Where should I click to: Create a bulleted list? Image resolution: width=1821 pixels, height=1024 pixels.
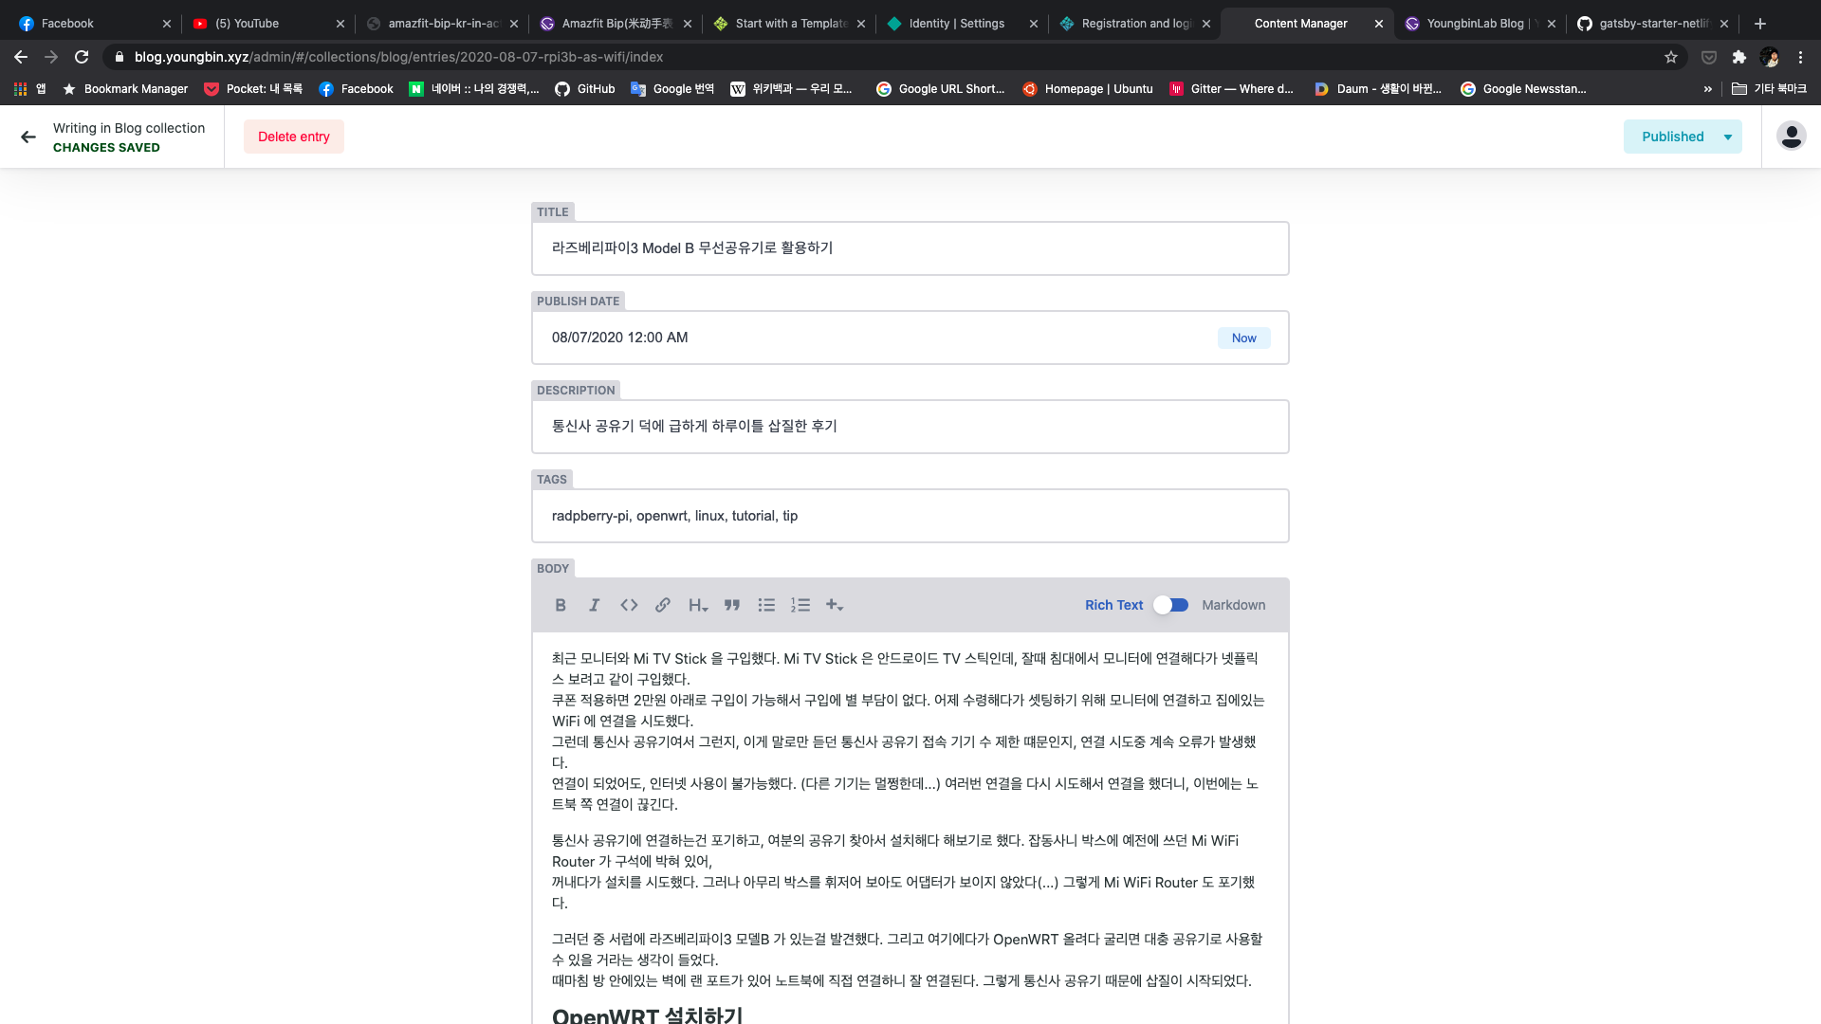pyautogui.click(x=766, y=605)
